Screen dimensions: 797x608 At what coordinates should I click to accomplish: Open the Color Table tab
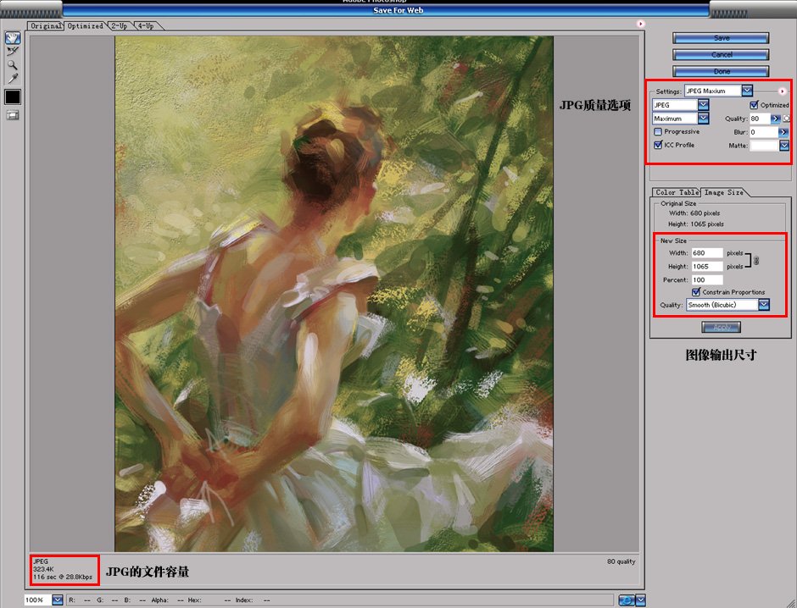click(677, 192)
